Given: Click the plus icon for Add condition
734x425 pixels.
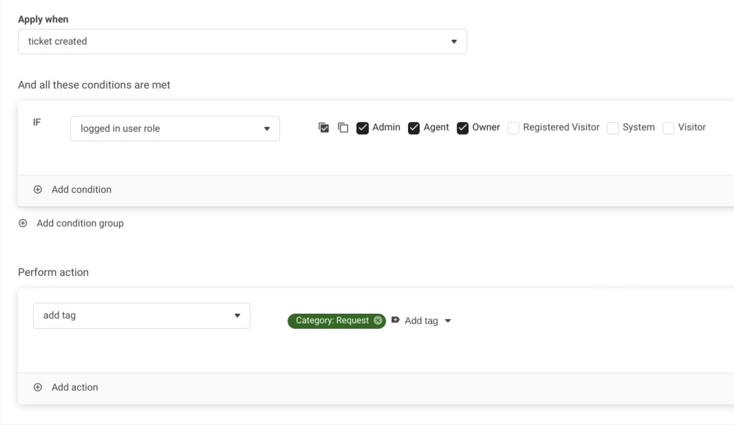Looking at the screenshot, I should click(x=38, y=189).
